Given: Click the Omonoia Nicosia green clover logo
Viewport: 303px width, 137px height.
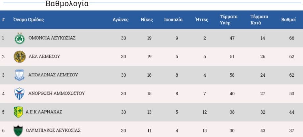Looking at the screenshot, I should 20,38.
